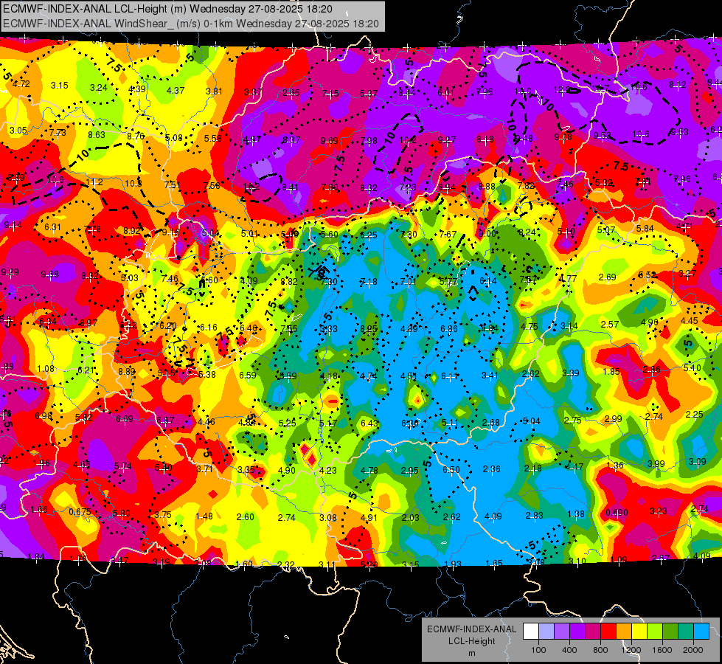Click the pale lavender legend swatch
This screenshot has width=722, height=664.
[546, 632]
